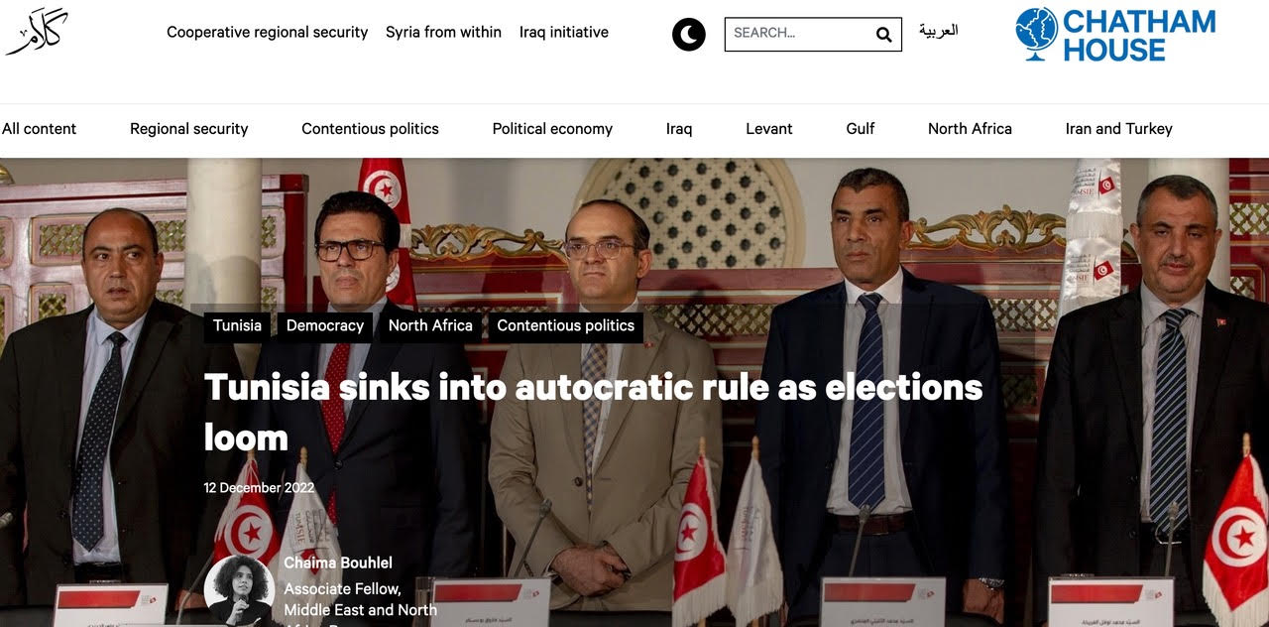The height and width of the screenshot is (627, 1269).
Task: Click Chaima Bouhlel's author photo
Action: click(239, 589)
